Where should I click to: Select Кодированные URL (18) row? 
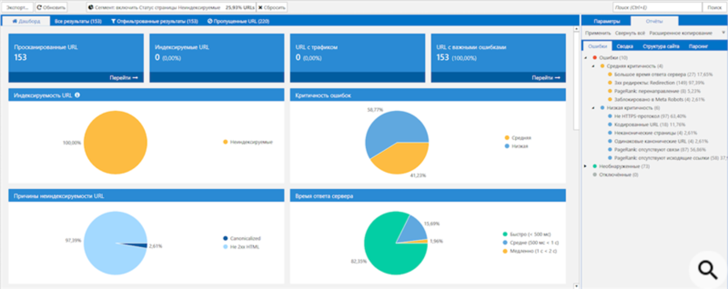[646, 124]
